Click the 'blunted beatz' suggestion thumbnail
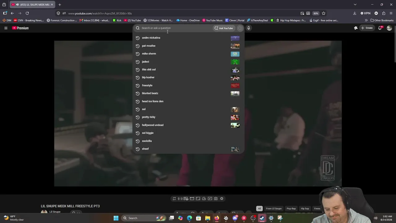The height and width of the screenshot is (223, 396). (235, 93)
